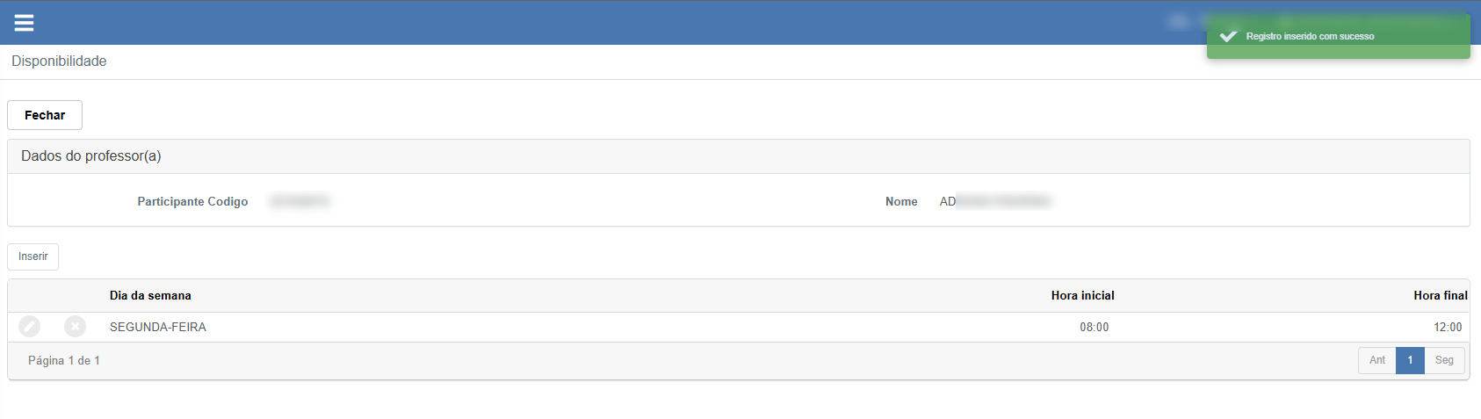The height and width of the screenshot is (419, 1481).
Task: Click the Inserir button
Action: (33, 256)
